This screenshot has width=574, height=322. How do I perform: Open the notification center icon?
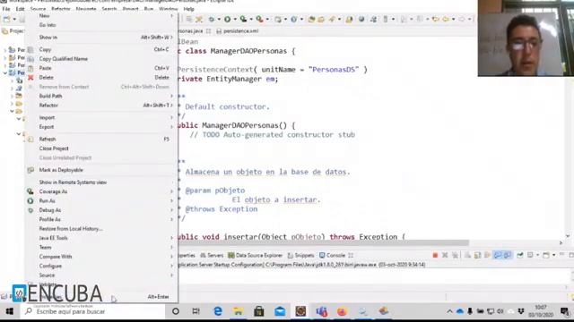564,311
